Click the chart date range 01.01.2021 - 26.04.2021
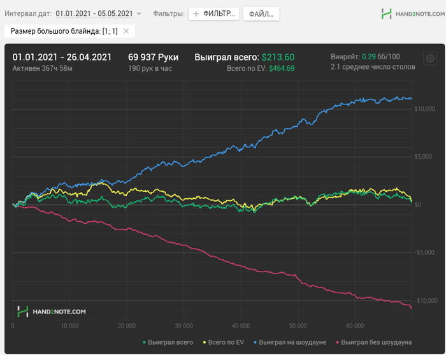446x355 pixels. tap(62, 57)
